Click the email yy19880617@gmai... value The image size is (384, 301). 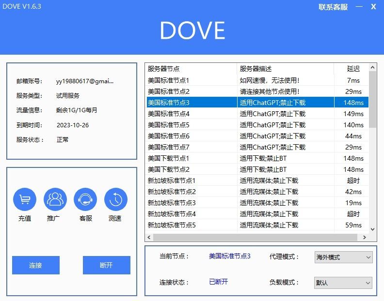tap(85, 81)
